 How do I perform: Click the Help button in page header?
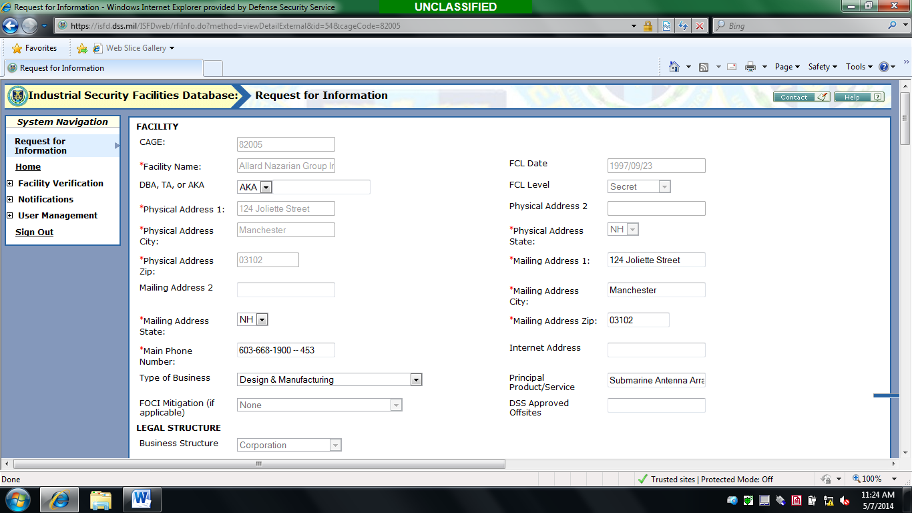coord(859,97)
